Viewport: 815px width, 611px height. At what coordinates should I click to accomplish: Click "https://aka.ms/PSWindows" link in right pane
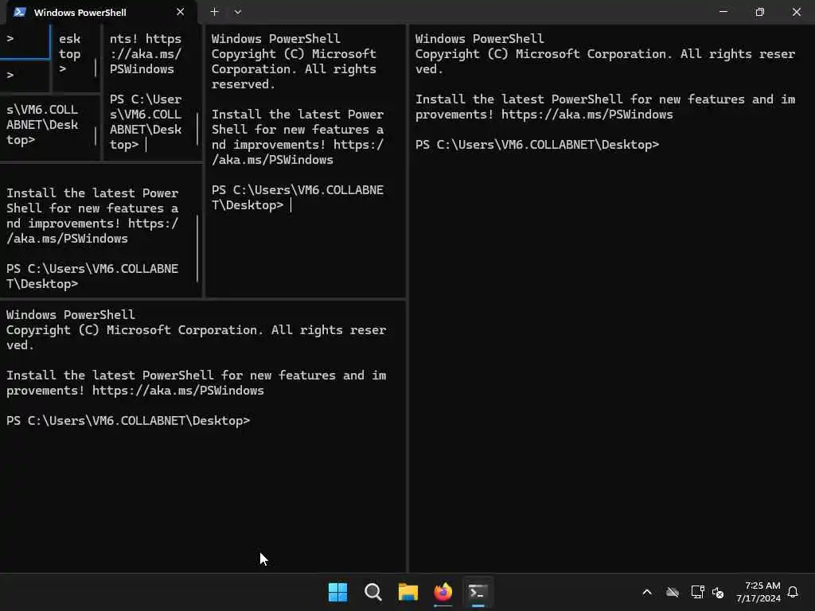[587, 115]
